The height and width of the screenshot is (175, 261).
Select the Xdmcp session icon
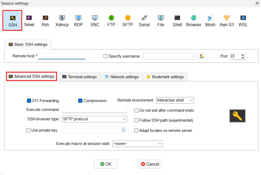pyautogui.click(x=62, y=21)
